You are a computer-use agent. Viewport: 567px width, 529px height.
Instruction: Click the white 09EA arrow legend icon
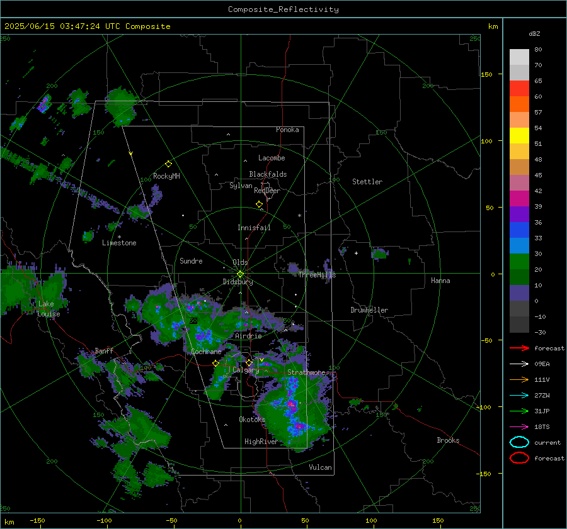519,364
